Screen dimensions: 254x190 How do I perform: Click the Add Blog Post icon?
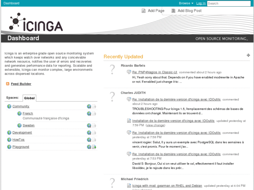click(x=173, y=11)
